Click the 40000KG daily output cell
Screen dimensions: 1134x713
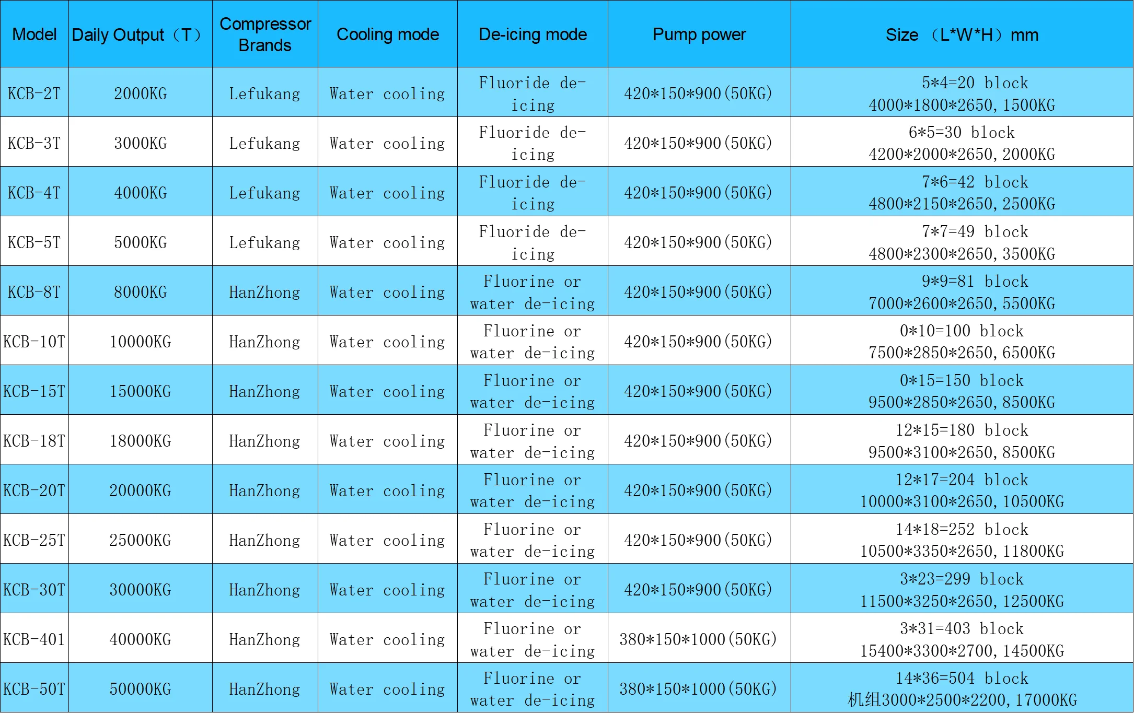[x=140, y=639]
